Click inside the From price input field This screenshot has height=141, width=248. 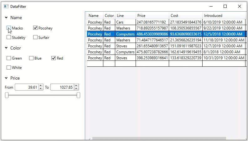[26, 87]
